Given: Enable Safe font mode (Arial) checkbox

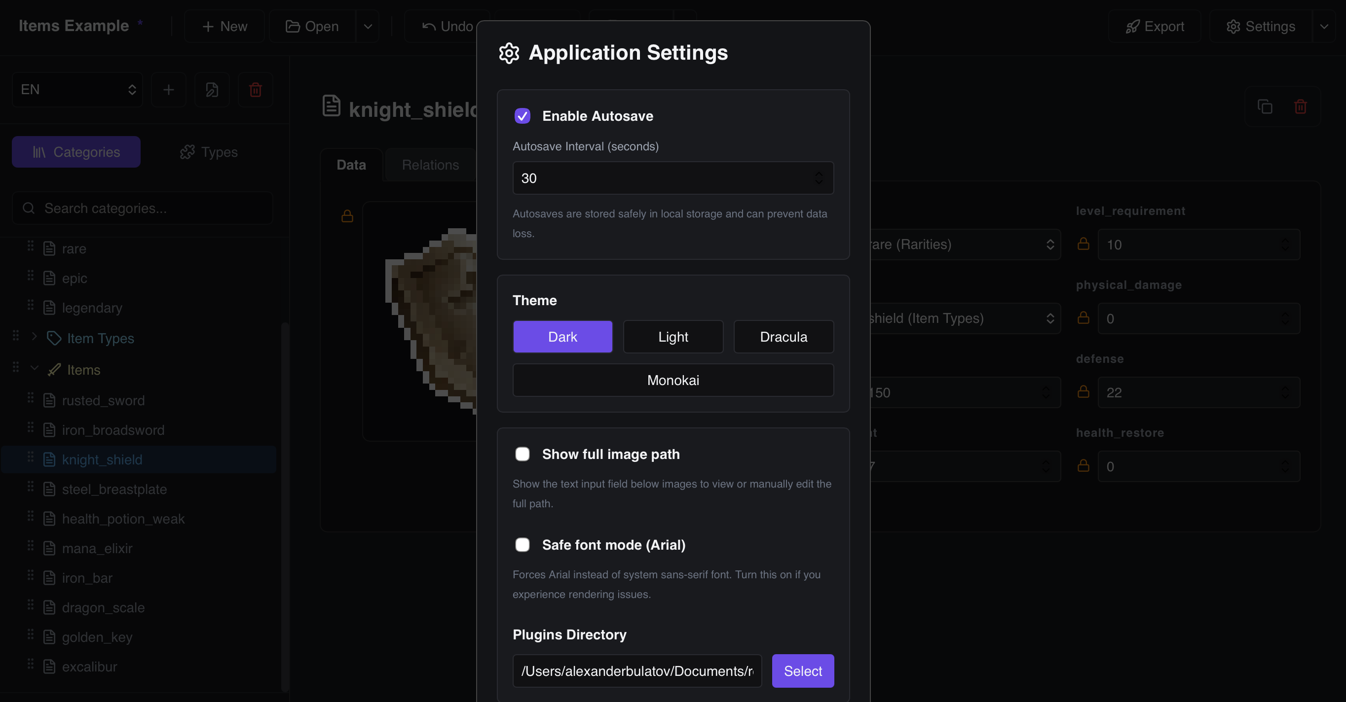Looking at the screenshot, I should (x=522, y=545).
